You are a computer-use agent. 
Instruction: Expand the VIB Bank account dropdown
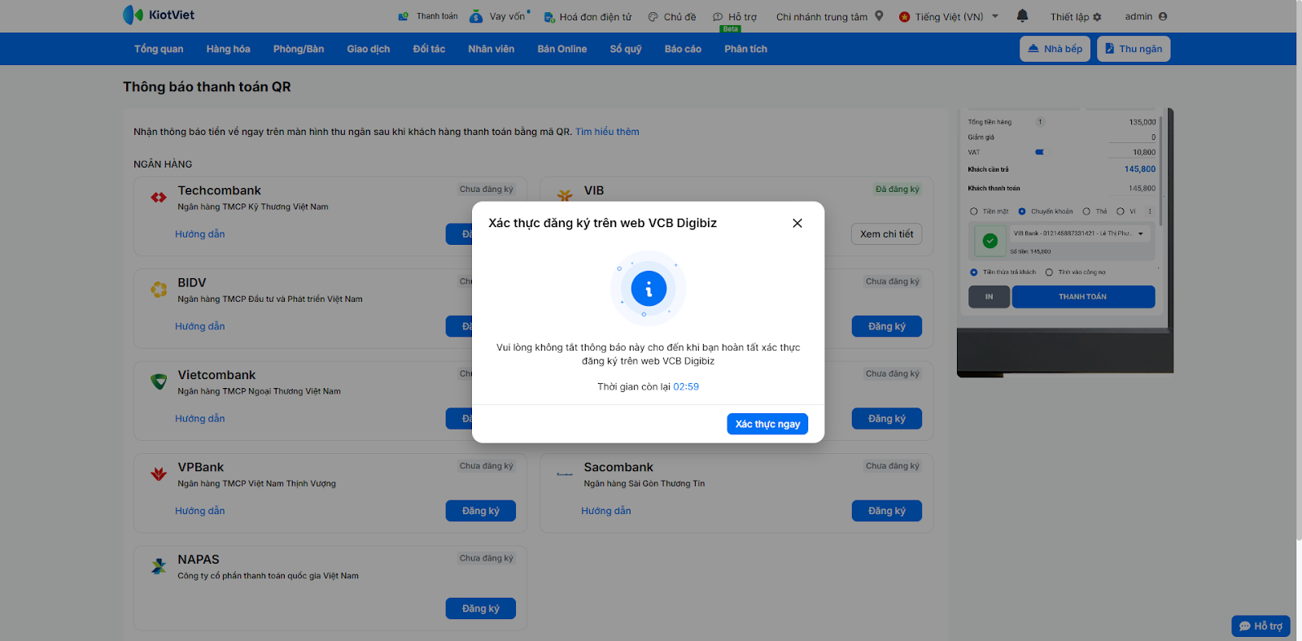pos(1141,233)
